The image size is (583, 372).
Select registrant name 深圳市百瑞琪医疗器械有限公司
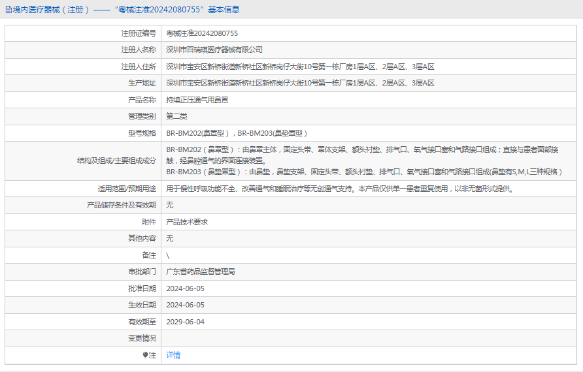(214, 50)
